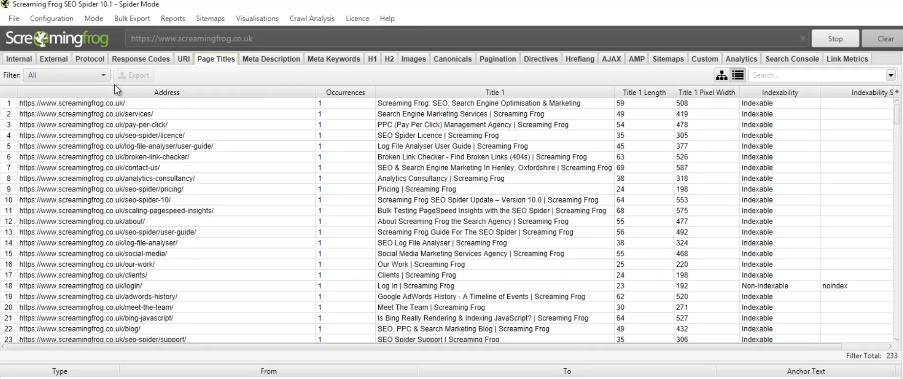Switch to the Canonicals tab
This screenshot has width=903, height=379.
pyautogui.click(x=452, y=59)
